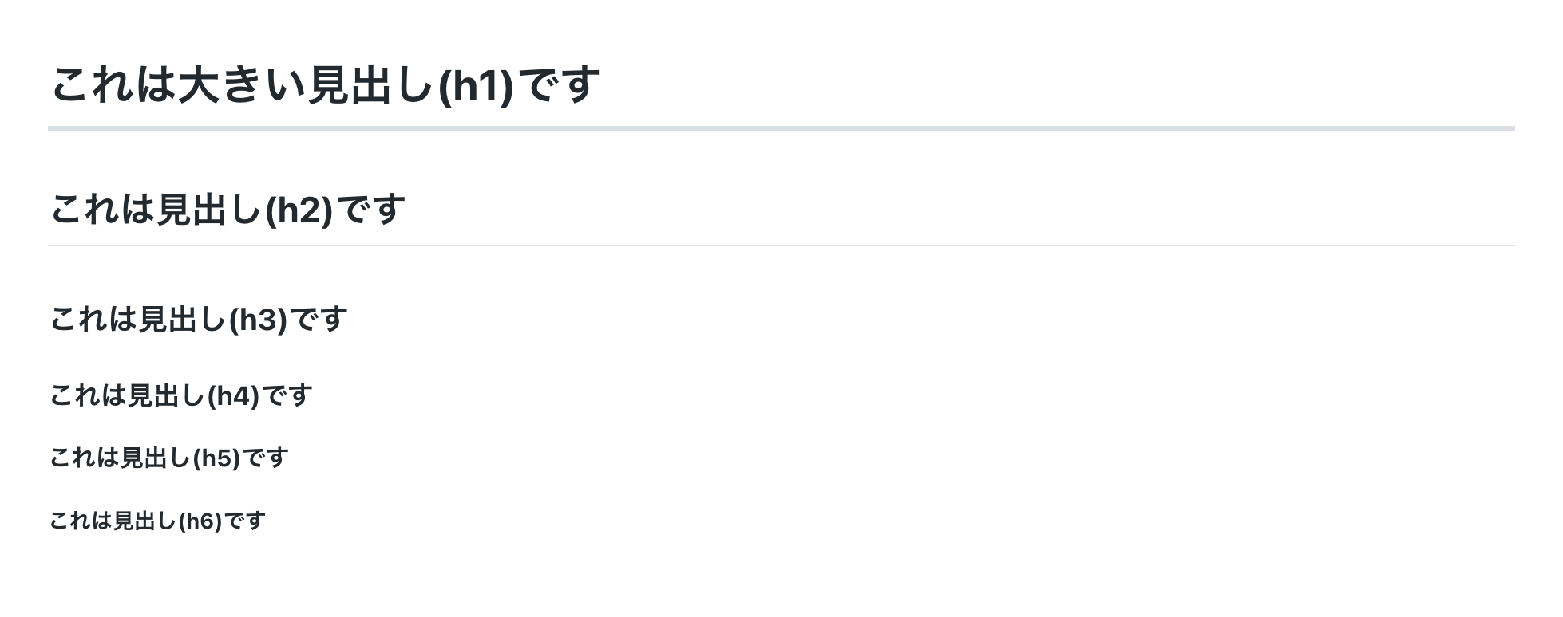Place cursor on "(h3)" in third heading
This screenshot has height=617, width=1563.
click(258, 320)
